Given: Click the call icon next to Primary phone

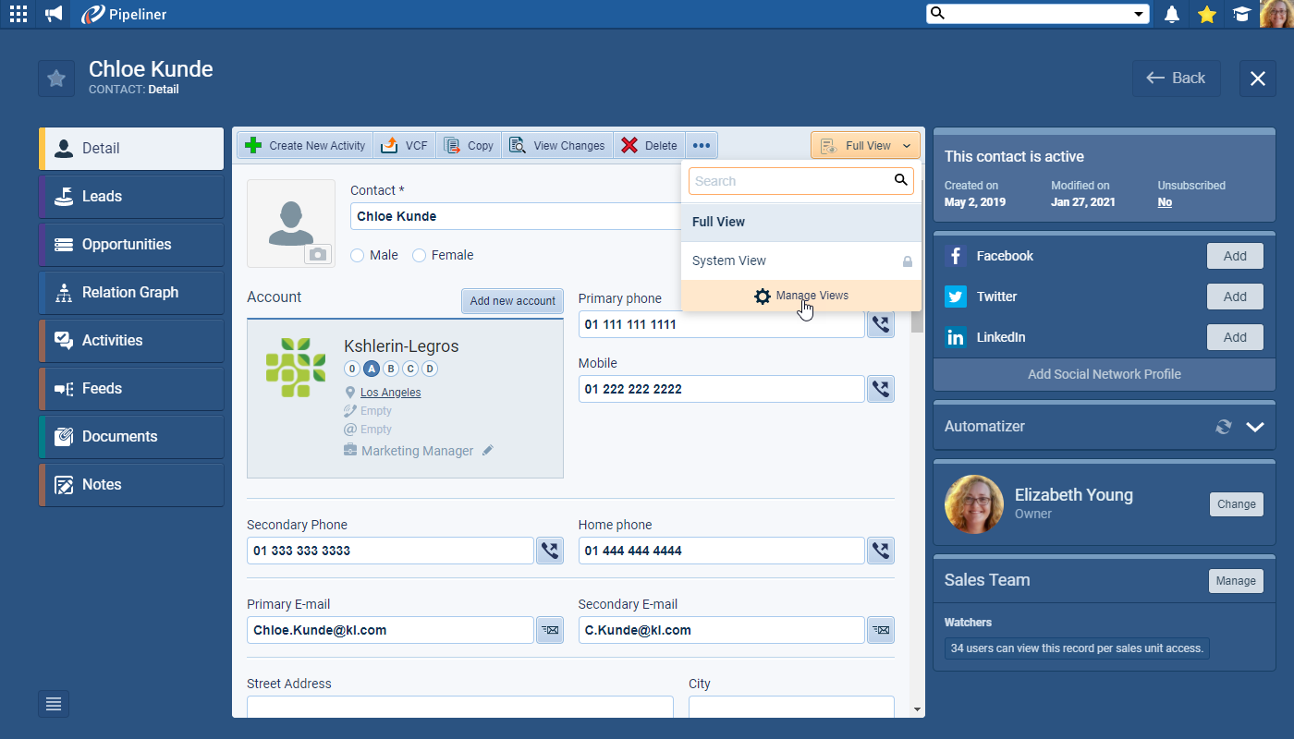Looking at the screenshot, I should tap(881, 324).
